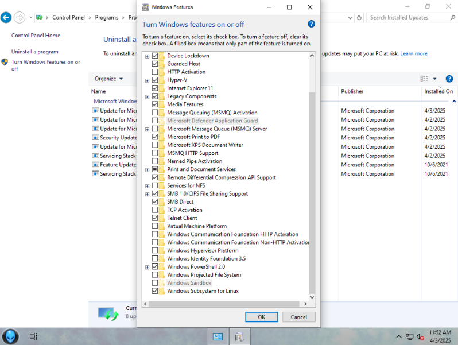Click icon of Feature Update row

(x=95, y=165)
